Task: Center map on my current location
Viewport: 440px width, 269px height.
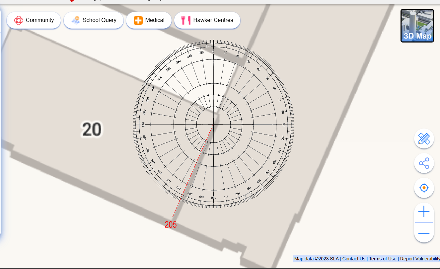Action: (424, 188)
